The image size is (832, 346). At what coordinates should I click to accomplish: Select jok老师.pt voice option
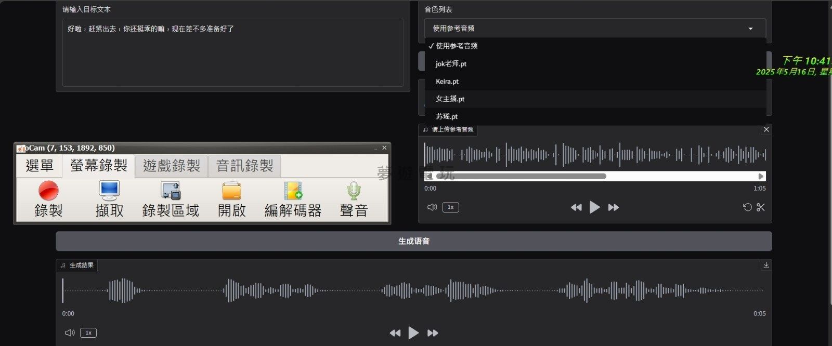pos(595,63)
